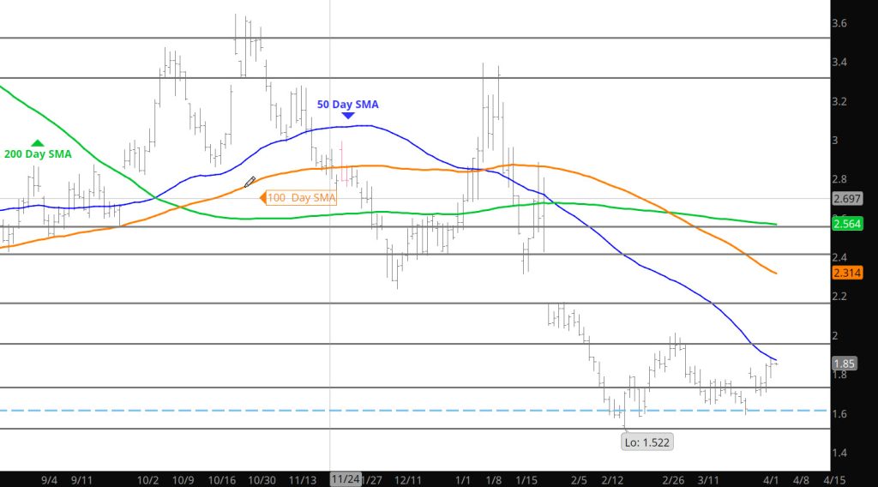The image size is (878, 487).
Task: Click the gray 2.697 price tag
Action: tap(846, 198)
